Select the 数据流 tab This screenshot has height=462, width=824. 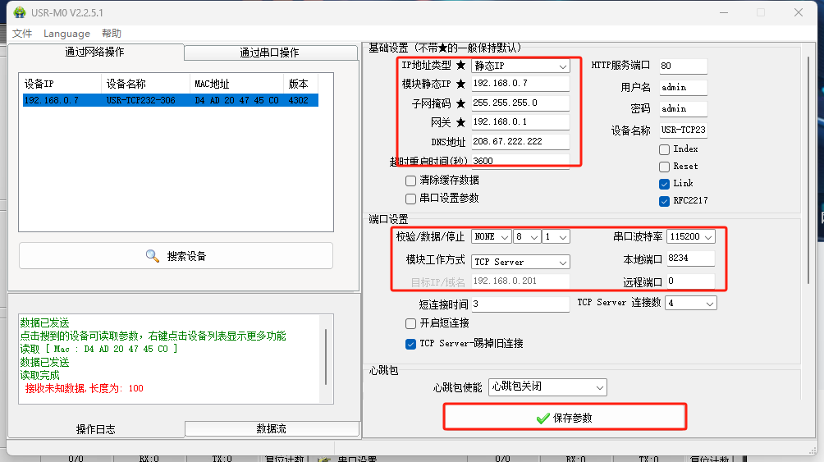coord(272,429)
